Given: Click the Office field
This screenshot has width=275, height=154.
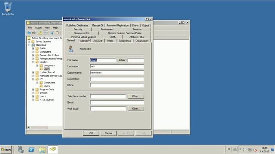Looking at the screenshot, I should click(x=117, y=85).
